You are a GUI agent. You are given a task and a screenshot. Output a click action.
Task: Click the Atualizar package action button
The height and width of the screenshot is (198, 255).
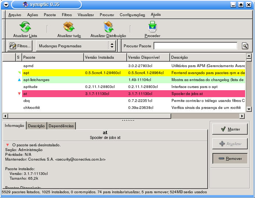[x=230, y=144]
